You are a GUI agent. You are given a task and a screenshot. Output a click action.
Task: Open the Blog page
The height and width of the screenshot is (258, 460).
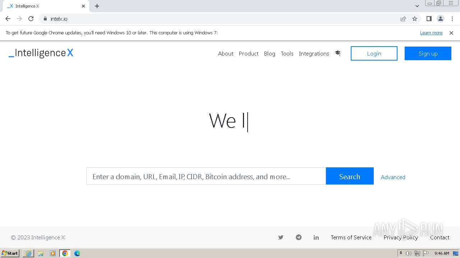point(270,53)
